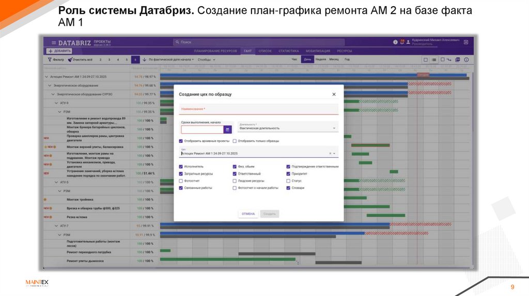
Task: Open the Столбцы dropdown
Action: pos(206,60)
